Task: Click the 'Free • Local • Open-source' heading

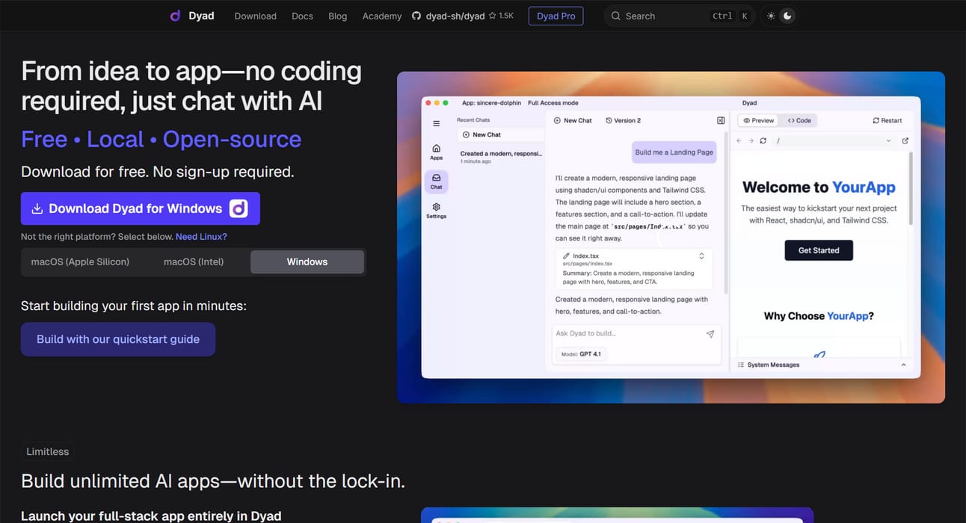Action: (161, 139)
